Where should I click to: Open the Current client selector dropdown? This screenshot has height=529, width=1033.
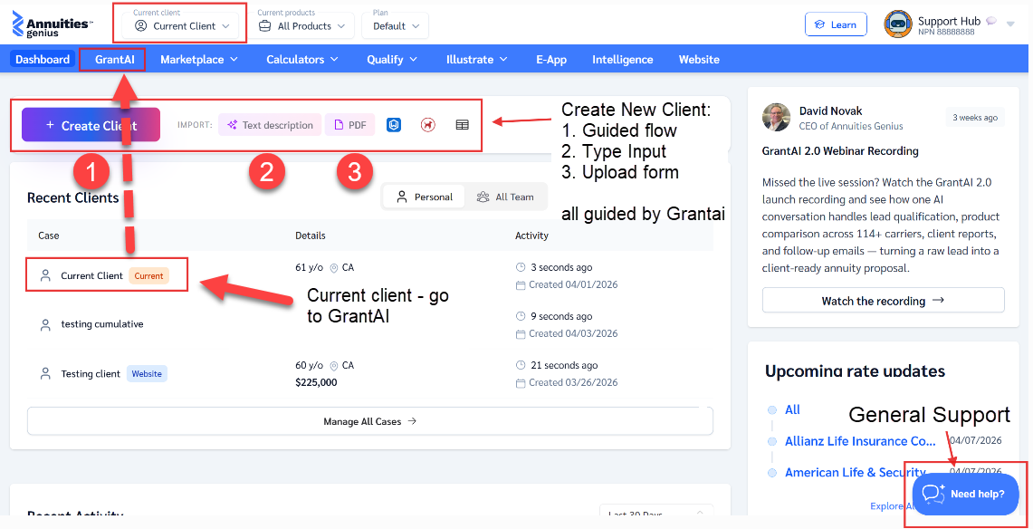point(180,25)
